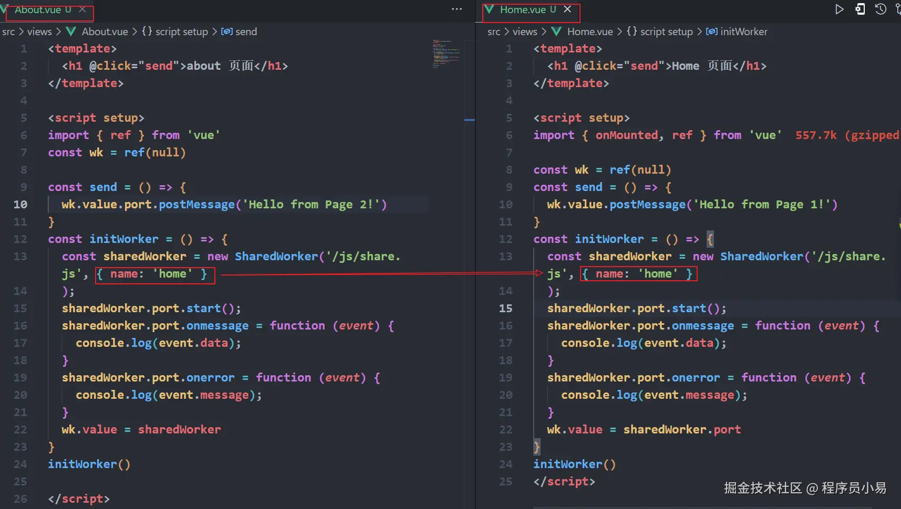Click 'Home 页面' heading text in Home.vue
This screenshot has height=509, width=901.
(x=702, y=66)
